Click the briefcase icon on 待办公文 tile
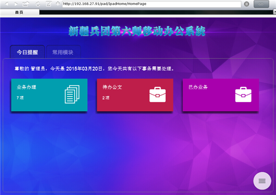The image size is (276, 195). (x=157, y=94)
